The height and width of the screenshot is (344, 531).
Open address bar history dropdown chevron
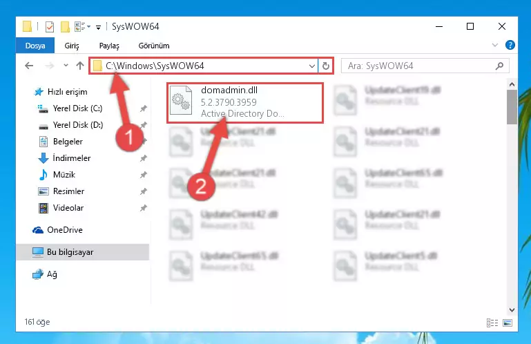(312, 66)
